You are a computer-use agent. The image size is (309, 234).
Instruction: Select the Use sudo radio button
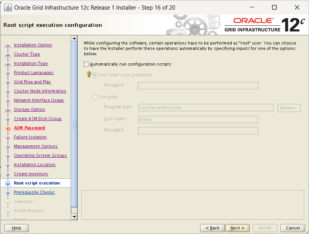[x=95, y=97]
